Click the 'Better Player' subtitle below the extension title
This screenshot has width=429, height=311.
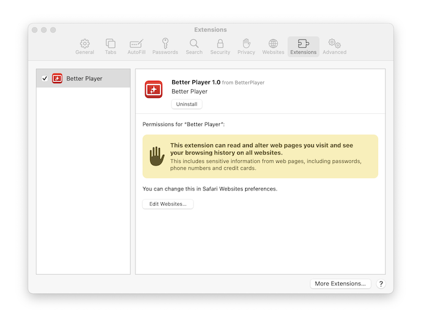tap(189, 92)
